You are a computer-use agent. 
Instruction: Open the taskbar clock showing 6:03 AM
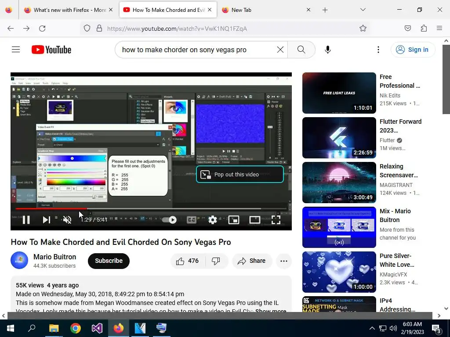(412, 328)
